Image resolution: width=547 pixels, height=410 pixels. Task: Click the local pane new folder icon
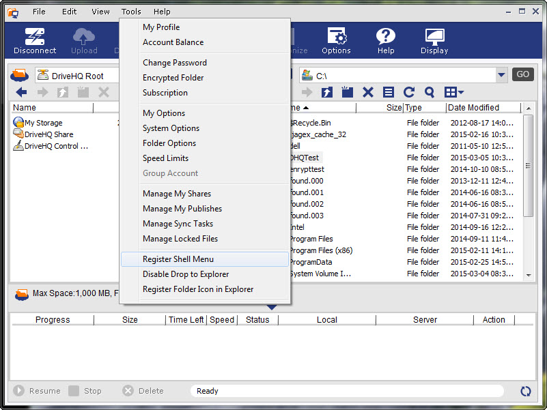click(348, 93)
